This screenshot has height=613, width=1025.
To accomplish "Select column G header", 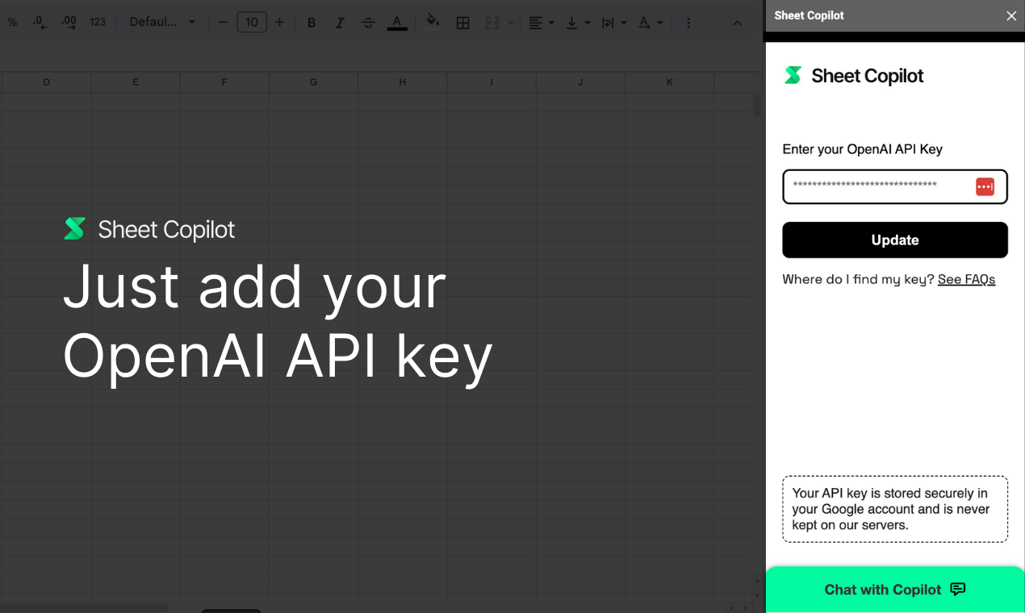I will click(x=313, y=82).
